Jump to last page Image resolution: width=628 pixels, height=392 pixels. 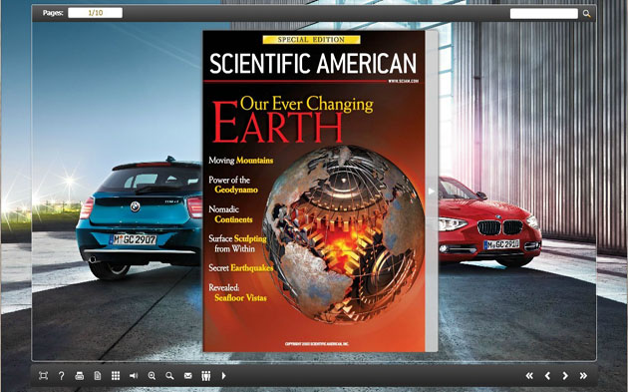tap(583, 376)
